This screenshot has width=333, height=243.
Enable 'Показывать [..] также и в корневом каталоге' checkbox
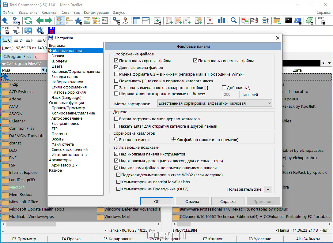[x=116, y=81]
